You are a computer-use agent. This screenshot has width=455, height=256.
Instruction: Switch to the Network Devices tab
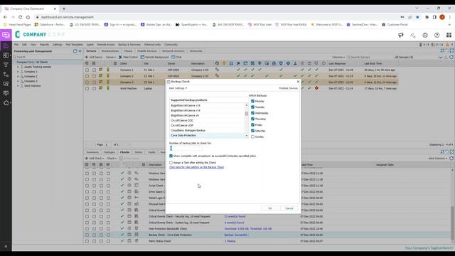pyautogui.click(x=173, y=51)
